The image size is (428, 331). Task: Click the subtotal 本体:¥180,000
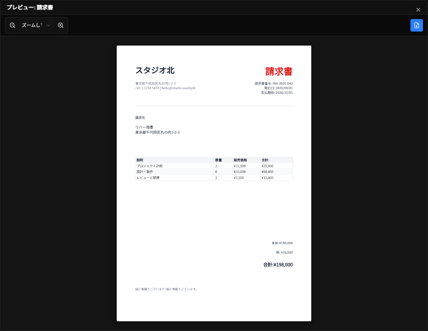(x=282, y=243)
